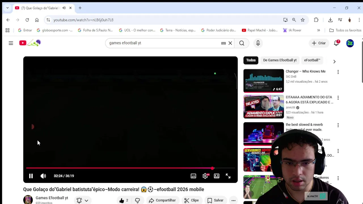
Task: Open the Criar menu
Action: (x=319, y=43)
